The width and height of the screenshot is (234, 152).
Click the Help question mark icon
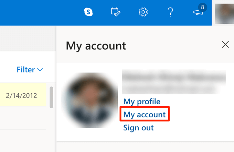(x=170, y=12)
